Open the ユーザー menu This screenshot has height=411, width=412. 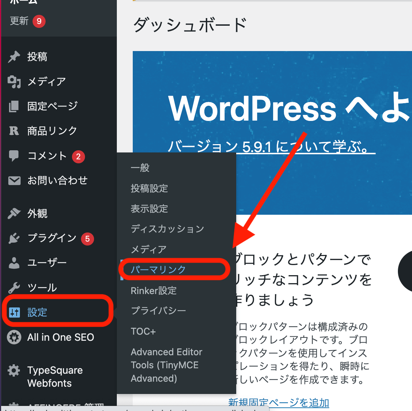coord(47,263)
